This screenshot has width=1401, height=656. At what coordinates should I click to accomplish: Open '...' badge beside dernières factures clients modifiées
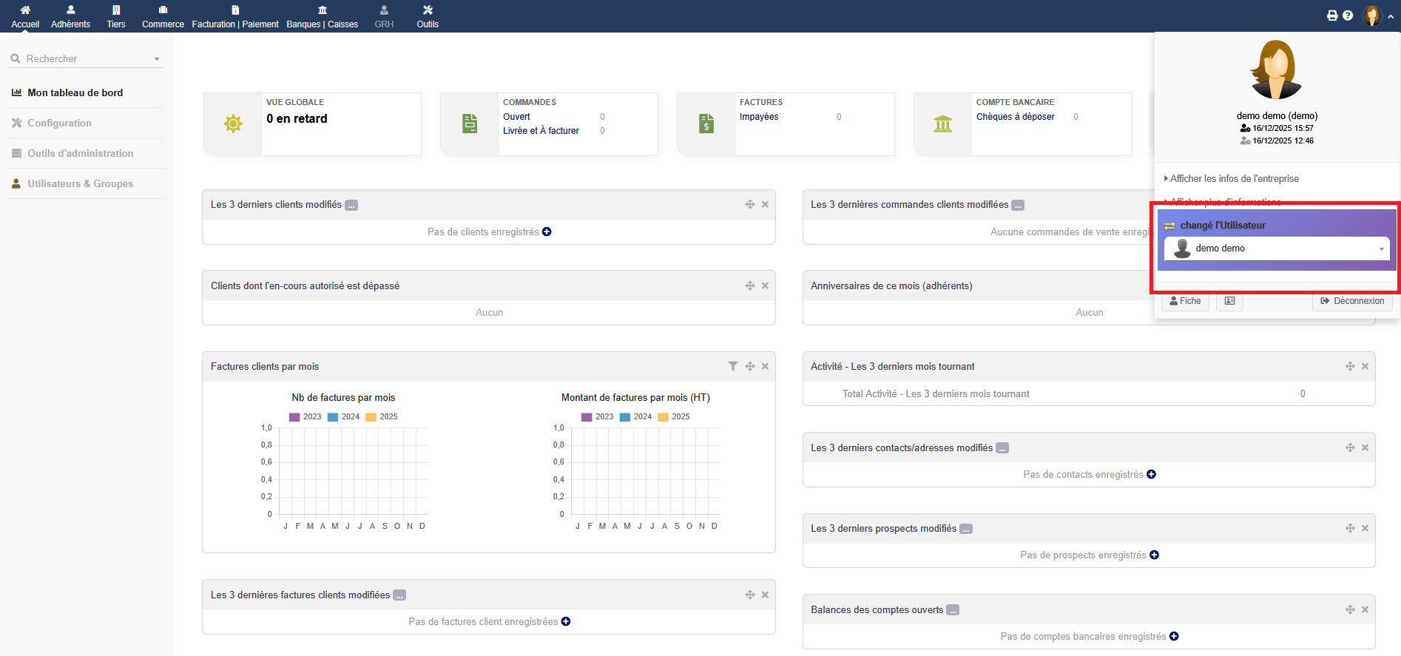pyautogui.click(x=399, y=595)
